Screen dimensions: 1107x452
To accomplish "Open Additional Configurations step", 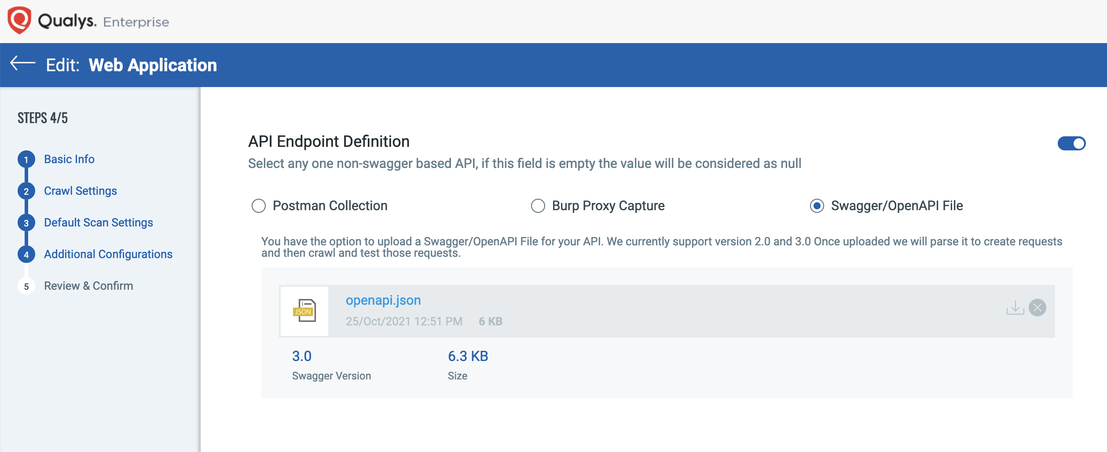I will pos(108,254).
